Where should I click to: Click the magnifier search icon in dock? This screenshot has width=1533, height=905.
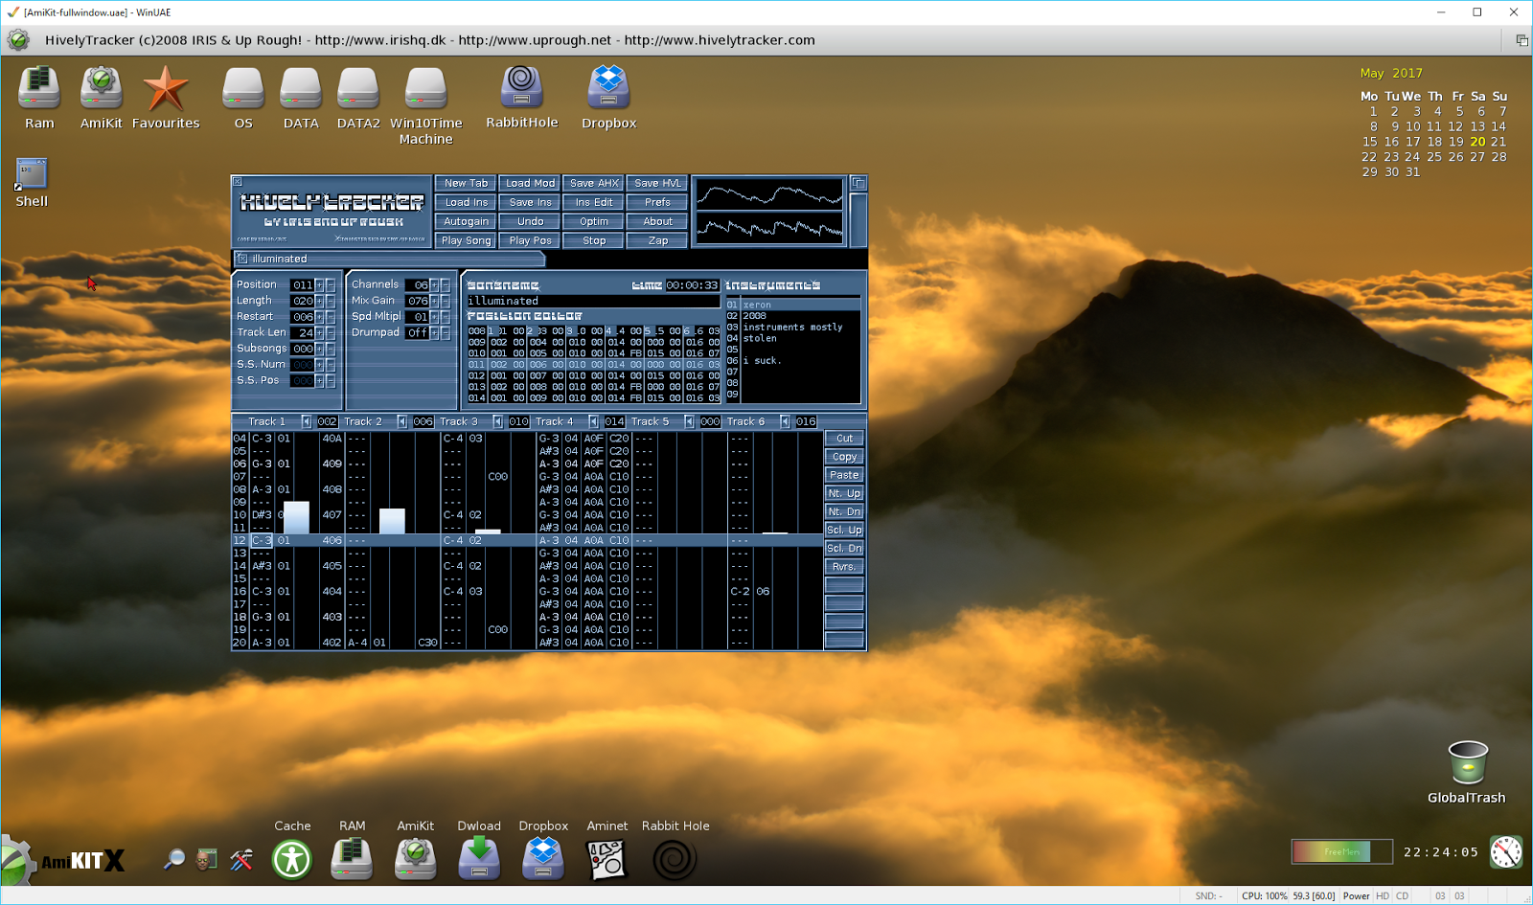tap(173, 859)
